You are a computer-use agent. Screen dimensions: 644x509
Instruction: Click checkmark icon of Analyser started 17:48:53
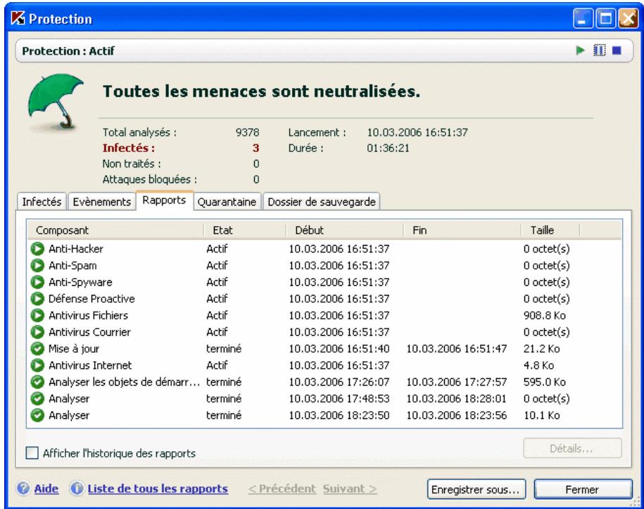click(37, 398)
